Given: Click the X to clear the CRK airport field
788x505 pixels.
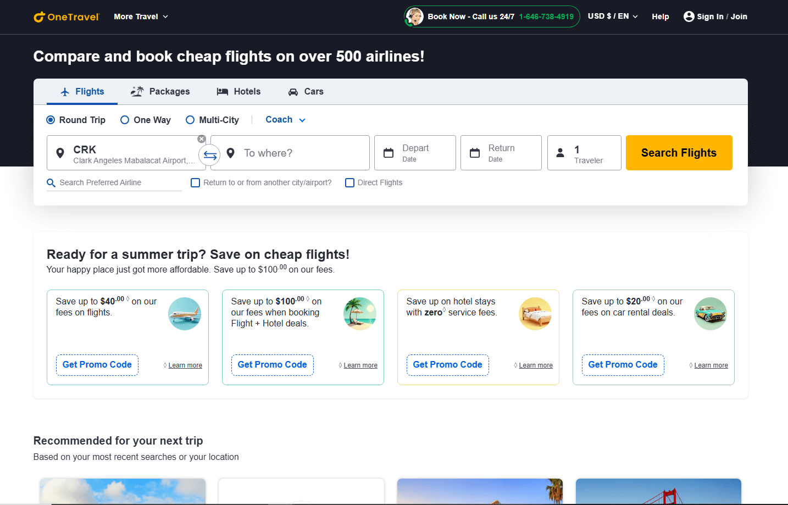Looking at the screenshot, I should click(x=201, y=138).
